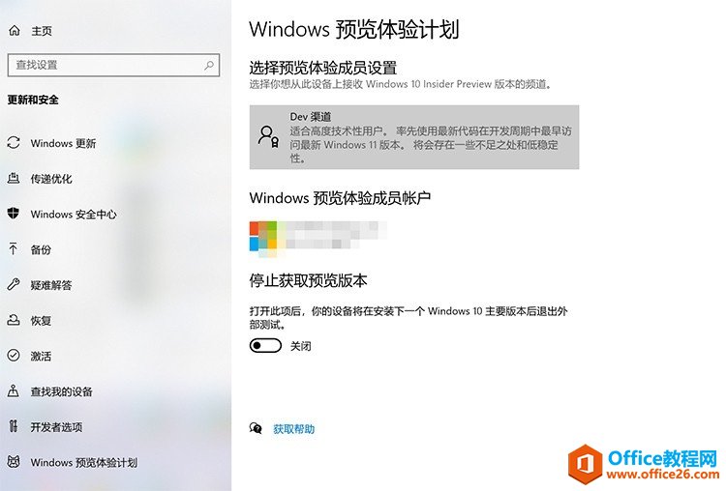726x491 pixels.
Task: Click the 查找我的设备 locator icon
Action: point(14,391)
